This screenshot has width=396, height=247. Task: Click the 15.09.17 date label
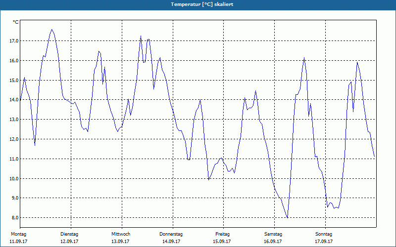(222, 242)
